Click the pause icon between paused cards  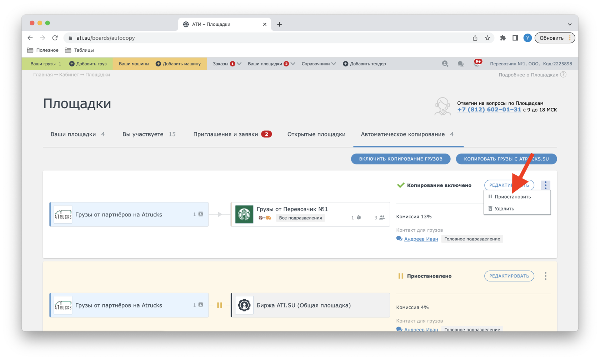(x=220, y=305)
